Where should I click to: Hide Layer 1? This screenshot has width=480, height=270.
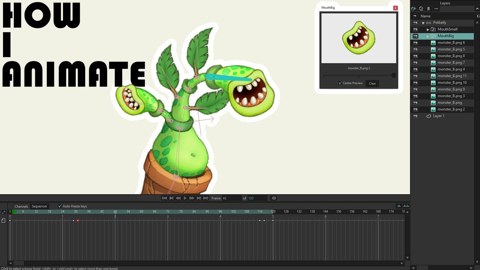point(415,116)
